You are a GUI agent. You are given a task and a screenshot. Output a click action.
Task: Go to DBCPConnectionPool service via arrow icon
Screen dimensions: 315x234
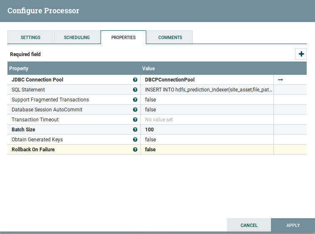point(281,80)
